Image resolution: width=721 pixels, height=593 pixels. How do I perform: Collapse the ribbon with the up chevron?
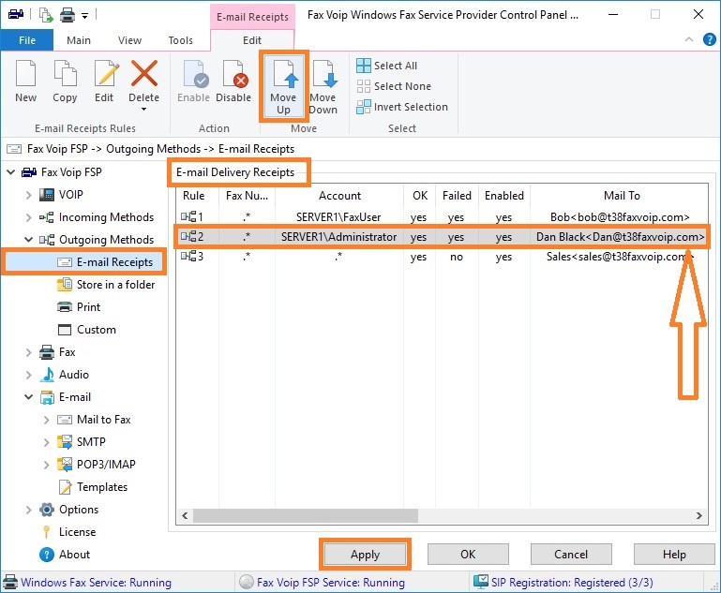(689, 39)
